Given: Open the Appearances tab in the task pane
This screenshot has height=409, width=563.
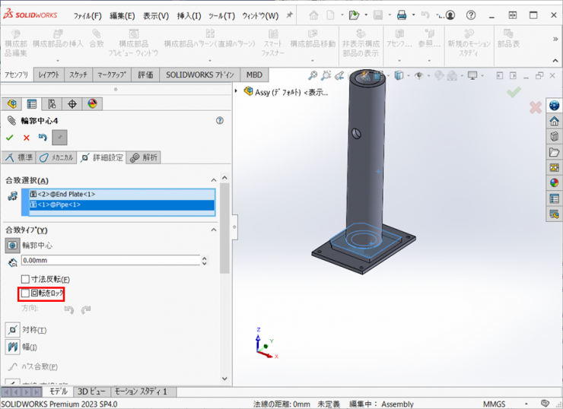Looking at the screenshot, I should [x=555, y=182].
